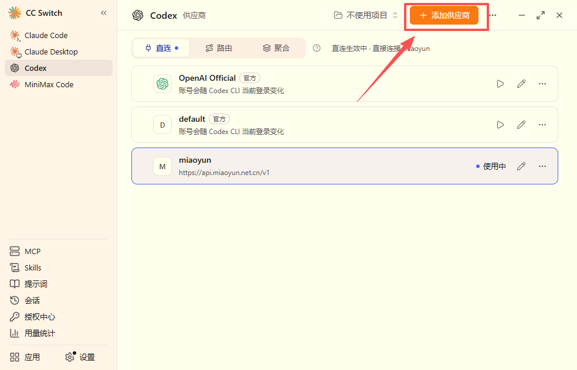Viewport: 577px width, 370px height.
Task: Click 官方 badge next to OpenAI Official
Action: (x=250, y=78)
